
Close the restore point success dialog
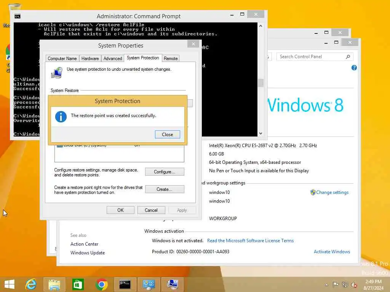click(168, 134)
